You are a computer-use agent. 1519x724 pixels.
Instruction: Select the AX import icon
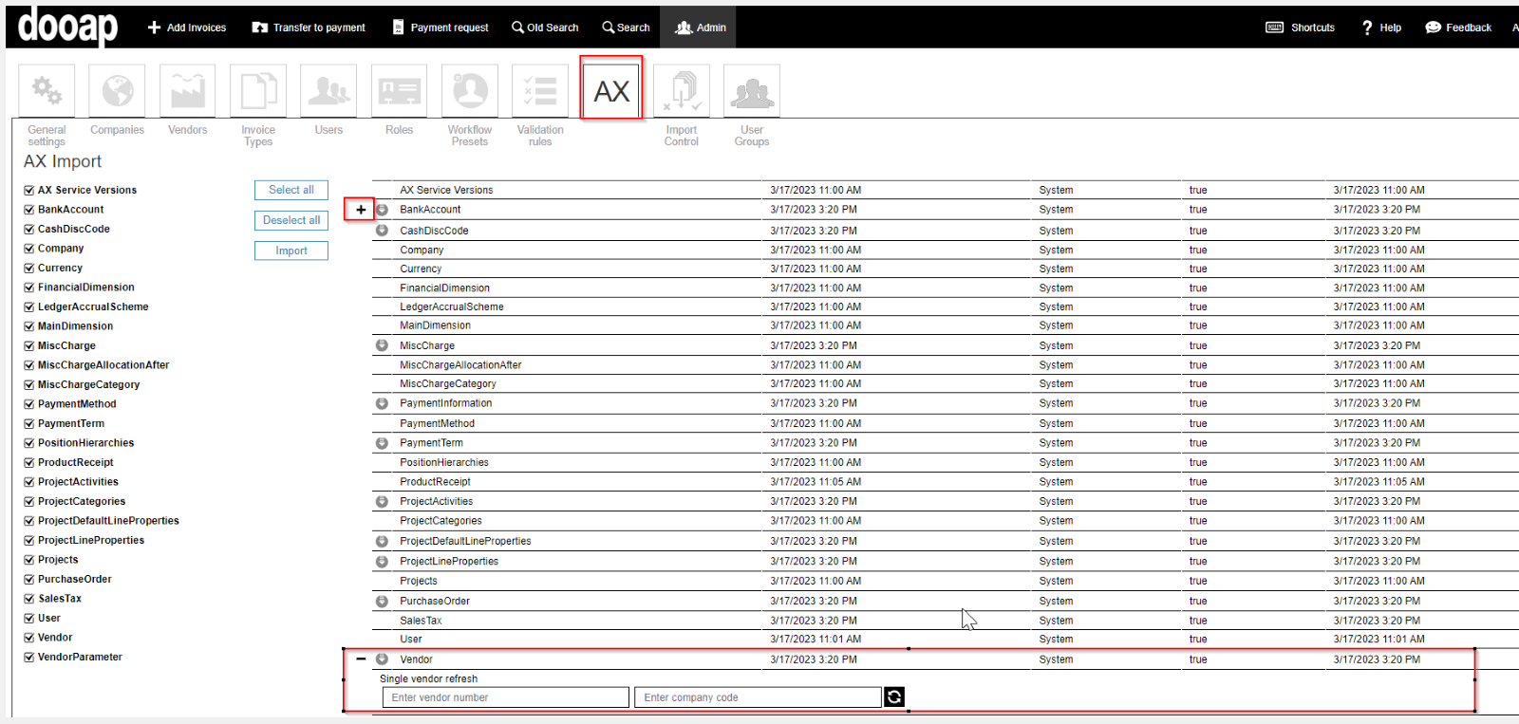point(611,91)
